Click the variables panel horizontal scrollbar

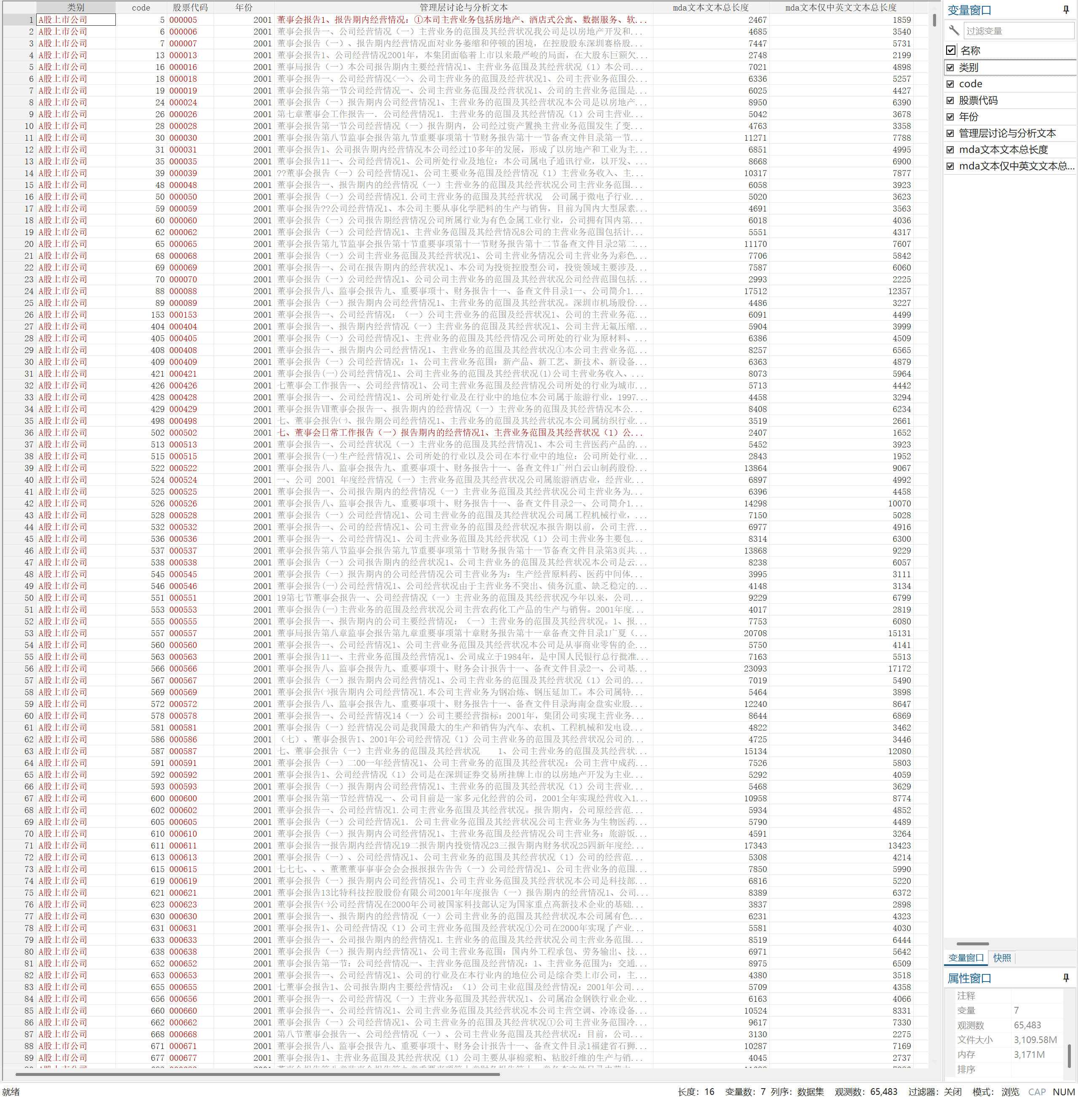[972, 944]
